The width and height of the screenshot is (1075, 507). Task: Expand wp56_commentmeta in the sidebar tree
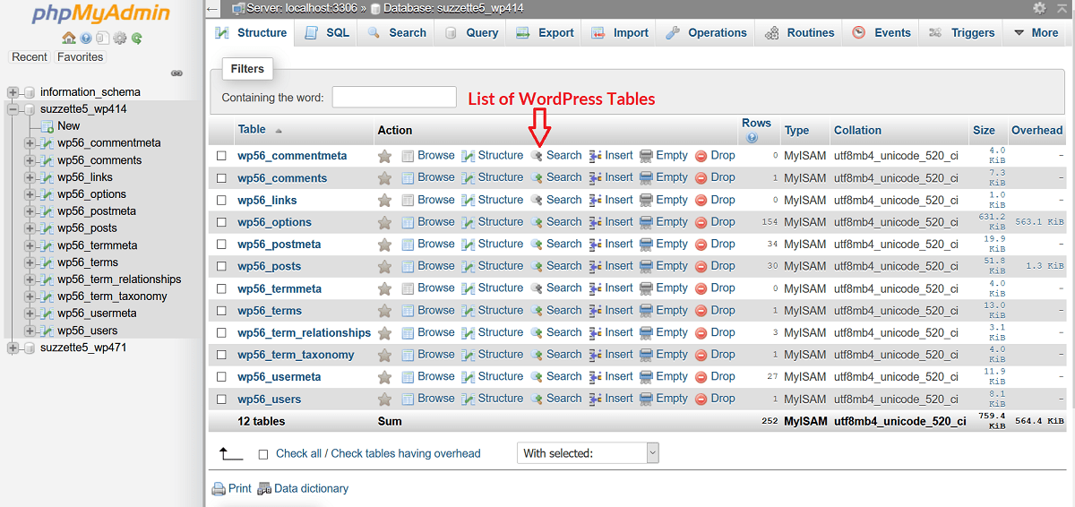point(30,143)
